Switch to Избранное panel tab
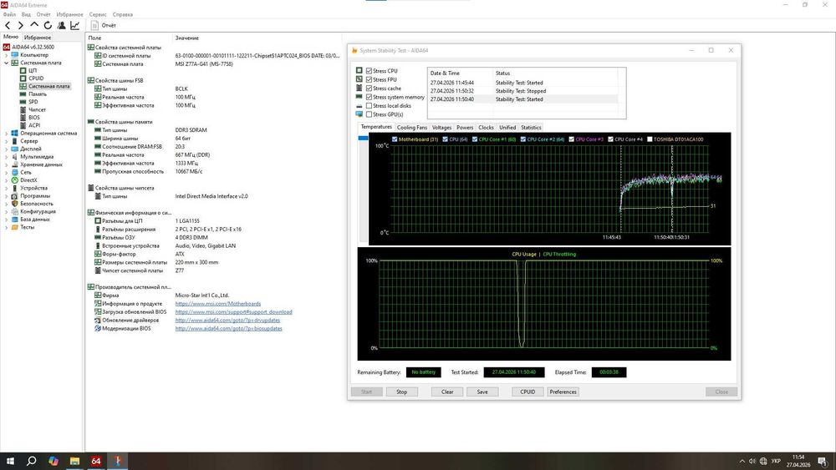The height and width of the screenshot is (470, 836). [38, 38]
